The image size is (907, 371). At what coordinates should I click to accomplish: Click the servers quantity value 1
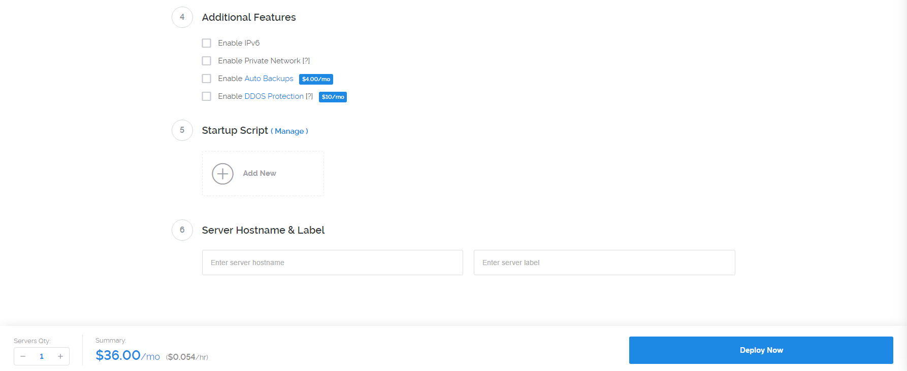pos(42,356)
